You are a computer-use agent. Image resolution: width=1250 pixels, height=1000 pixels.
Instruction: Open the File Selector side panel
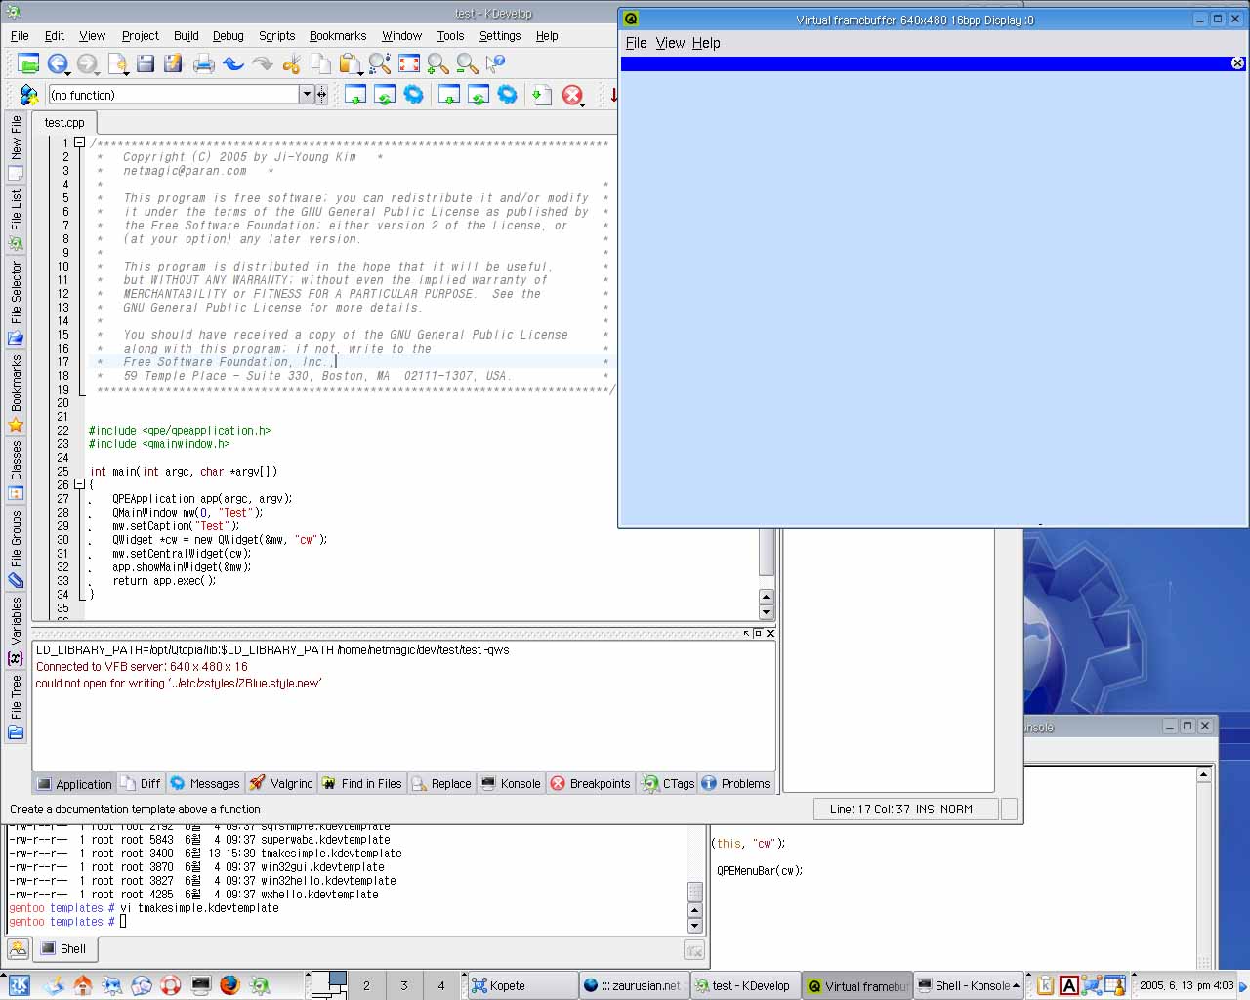click(x=16, y=303)
